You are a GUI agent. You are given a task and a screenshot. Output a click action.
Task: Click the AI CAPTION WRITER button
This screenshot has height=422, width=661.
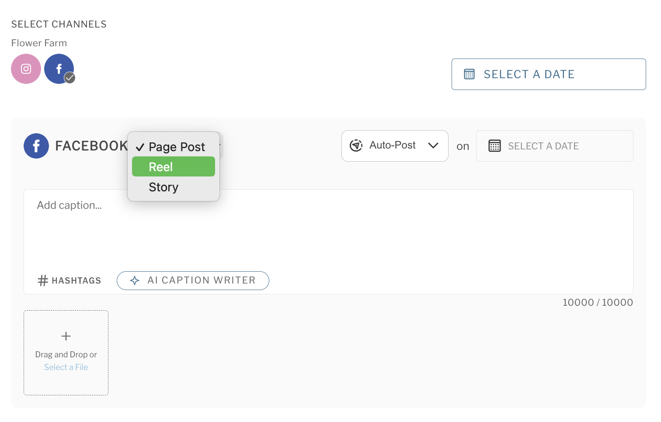click(x=193, y=280)
